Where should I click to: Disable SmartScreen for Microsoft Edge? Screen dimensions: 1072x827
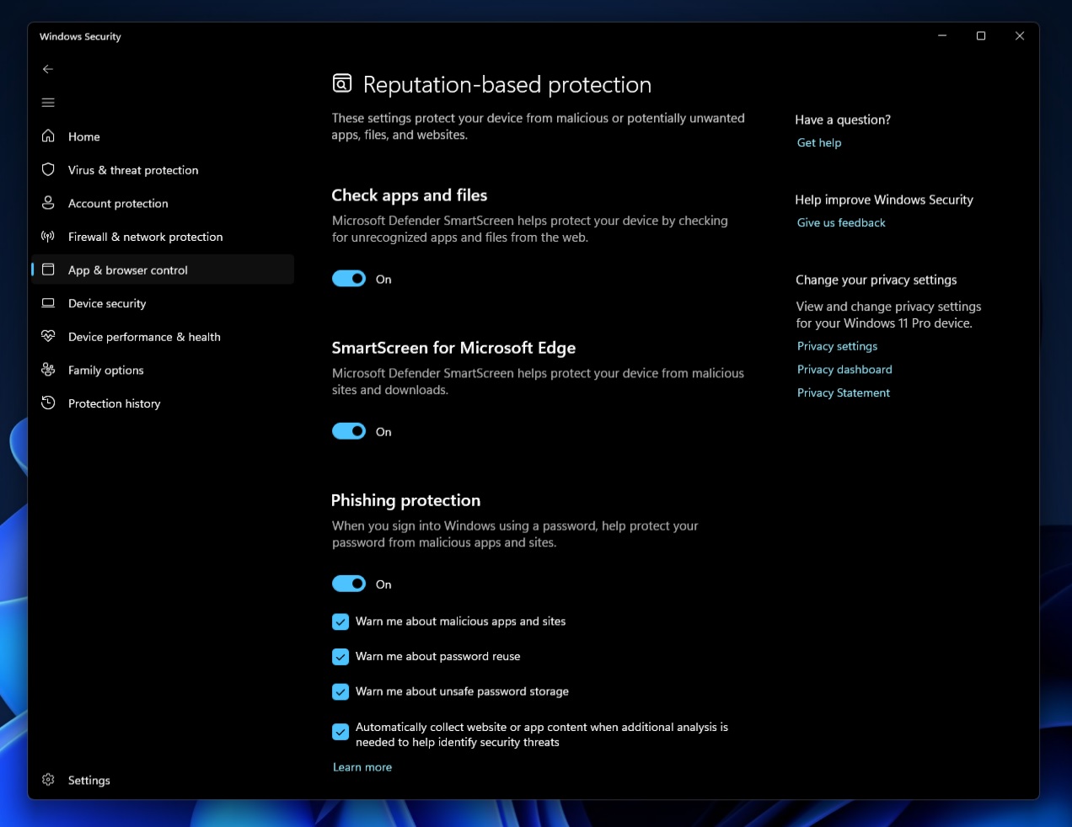pyautogui.click(x=348, y=430)
